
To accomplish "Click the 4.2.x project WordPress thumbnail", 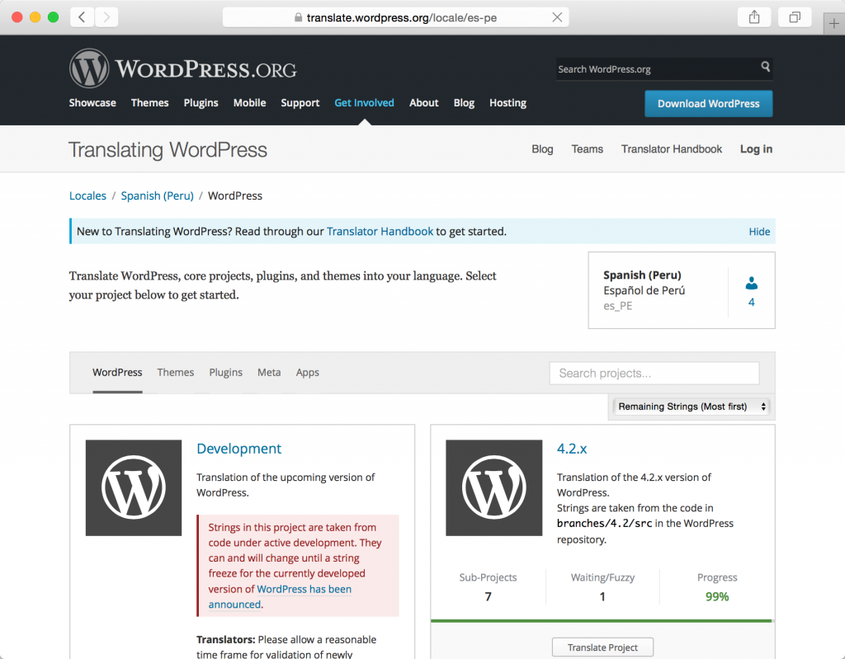I will pyautogui.click(x=493, y=487).
